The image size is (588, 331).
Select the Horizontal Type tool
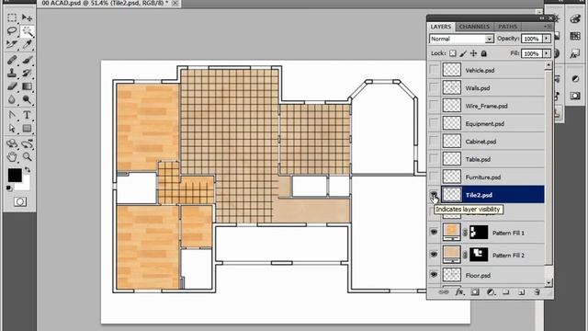27,115
